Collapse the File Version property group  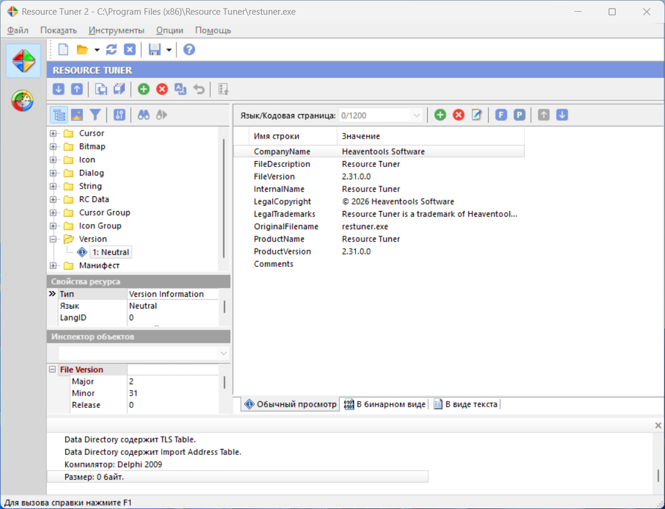(52, 370)
